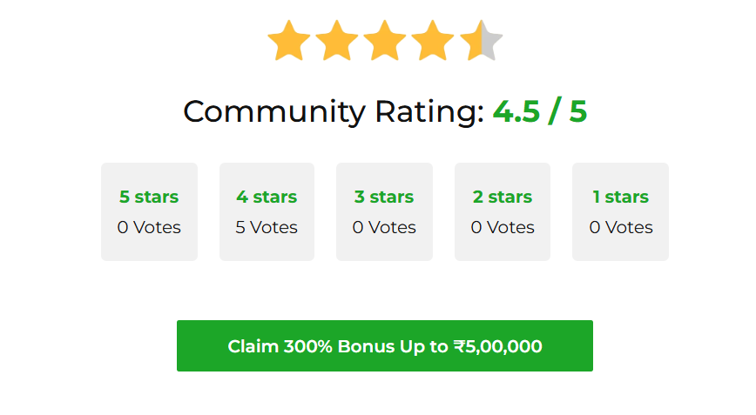
Task: Select the "5 stars" label
Action: [x=149, y=197]
